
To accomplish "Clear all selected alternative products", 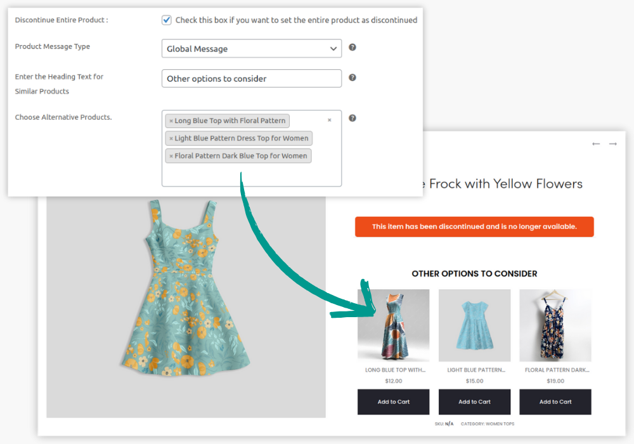I will coord(329,120).
